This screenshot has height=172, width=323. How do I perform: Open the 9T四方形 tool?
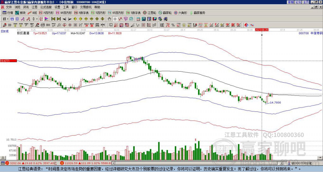[x=116, y=13]
